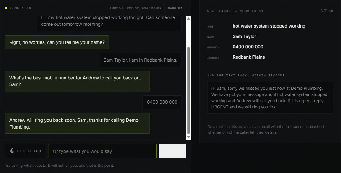Click the Number value '0400 000 000' in inbox
The image size is (341, 173).
coord(248,47)
